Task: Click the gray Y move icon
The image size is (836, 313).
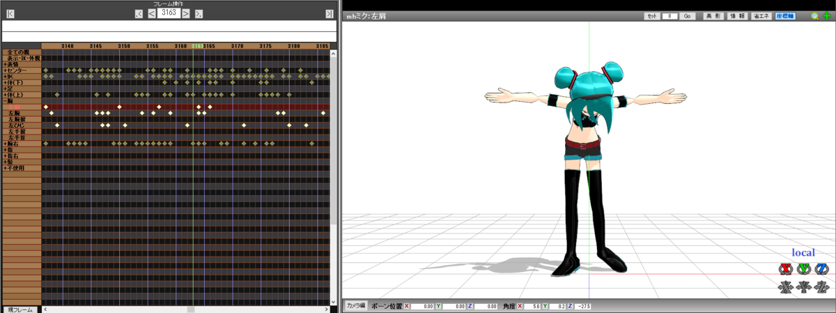Action: click(803, 286)
